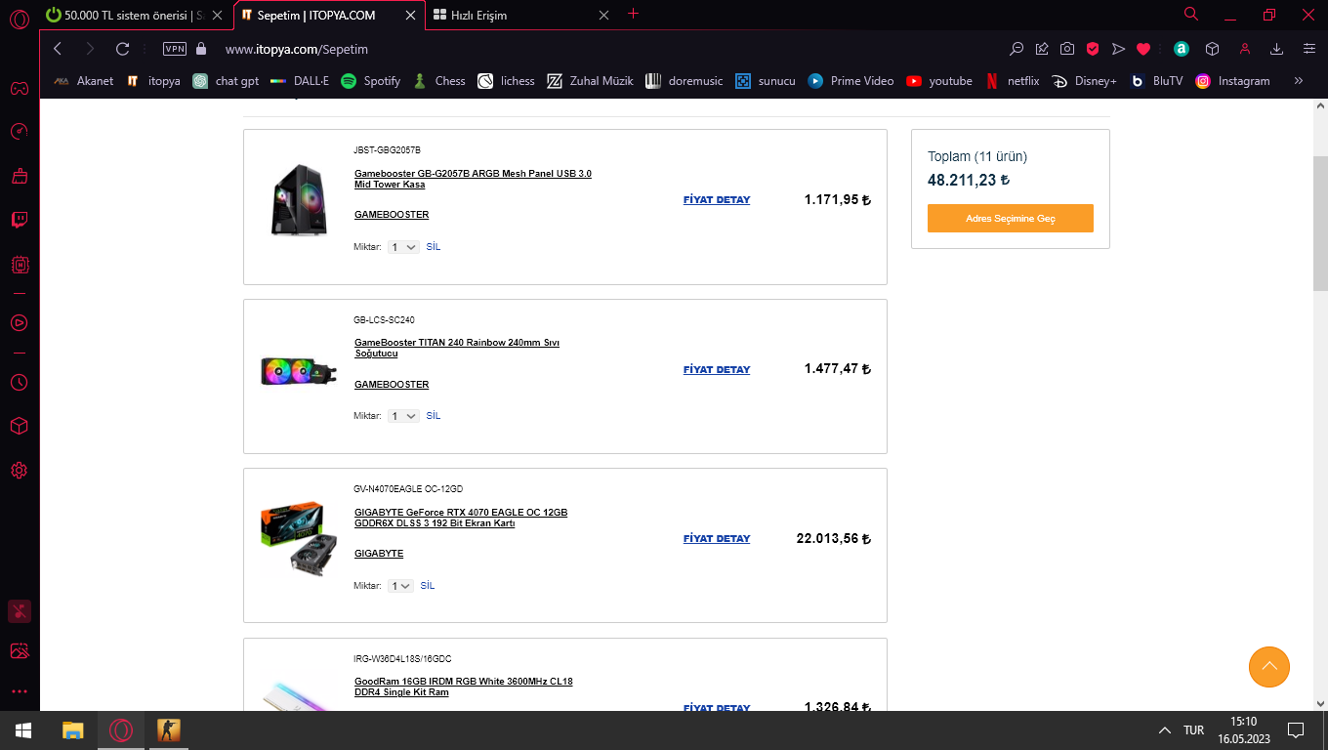
Task: Open FİYAT DETAY for the 1.171,95 ₺ item
Action: (717, 200)
